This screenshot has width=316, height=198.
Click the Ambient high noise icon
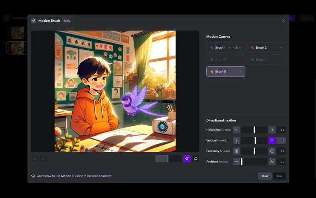coord(272,162)
